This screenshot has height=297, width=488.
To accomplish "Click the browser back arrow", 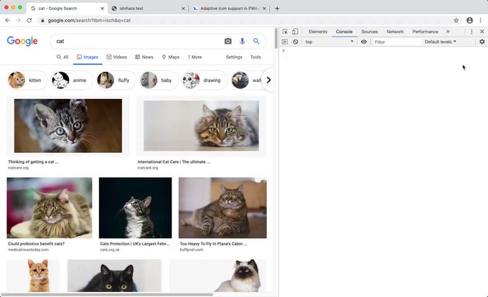I will coord(7,20).
